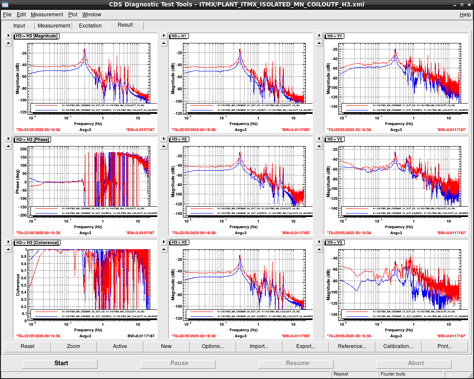The height and width of the screenshot is (379, 474).
Task: Click the Active button
Action: [x=120, y=346]
